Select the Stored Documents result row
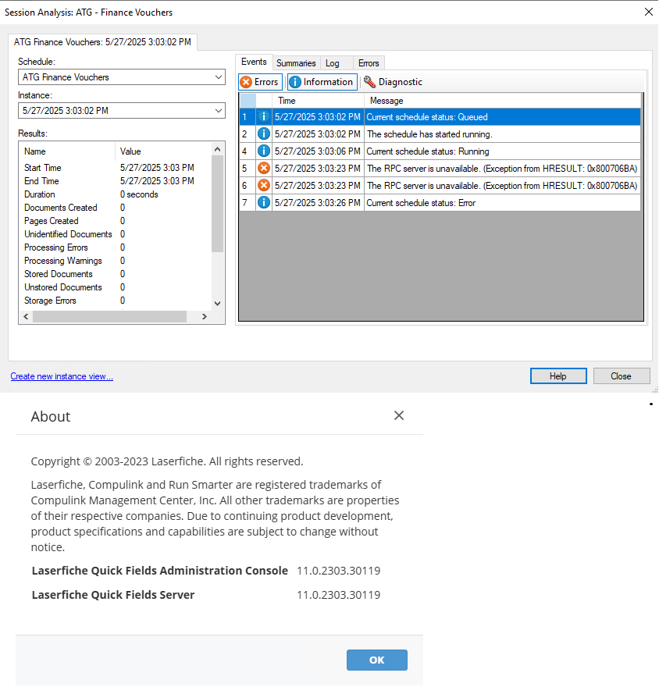Screen dimensions: 659x687 [x=116, y=274]
